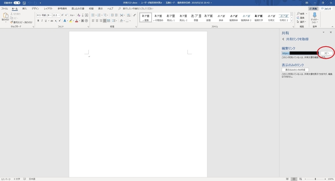
Task: Apply red font color
Action: [x=77, y=21]
